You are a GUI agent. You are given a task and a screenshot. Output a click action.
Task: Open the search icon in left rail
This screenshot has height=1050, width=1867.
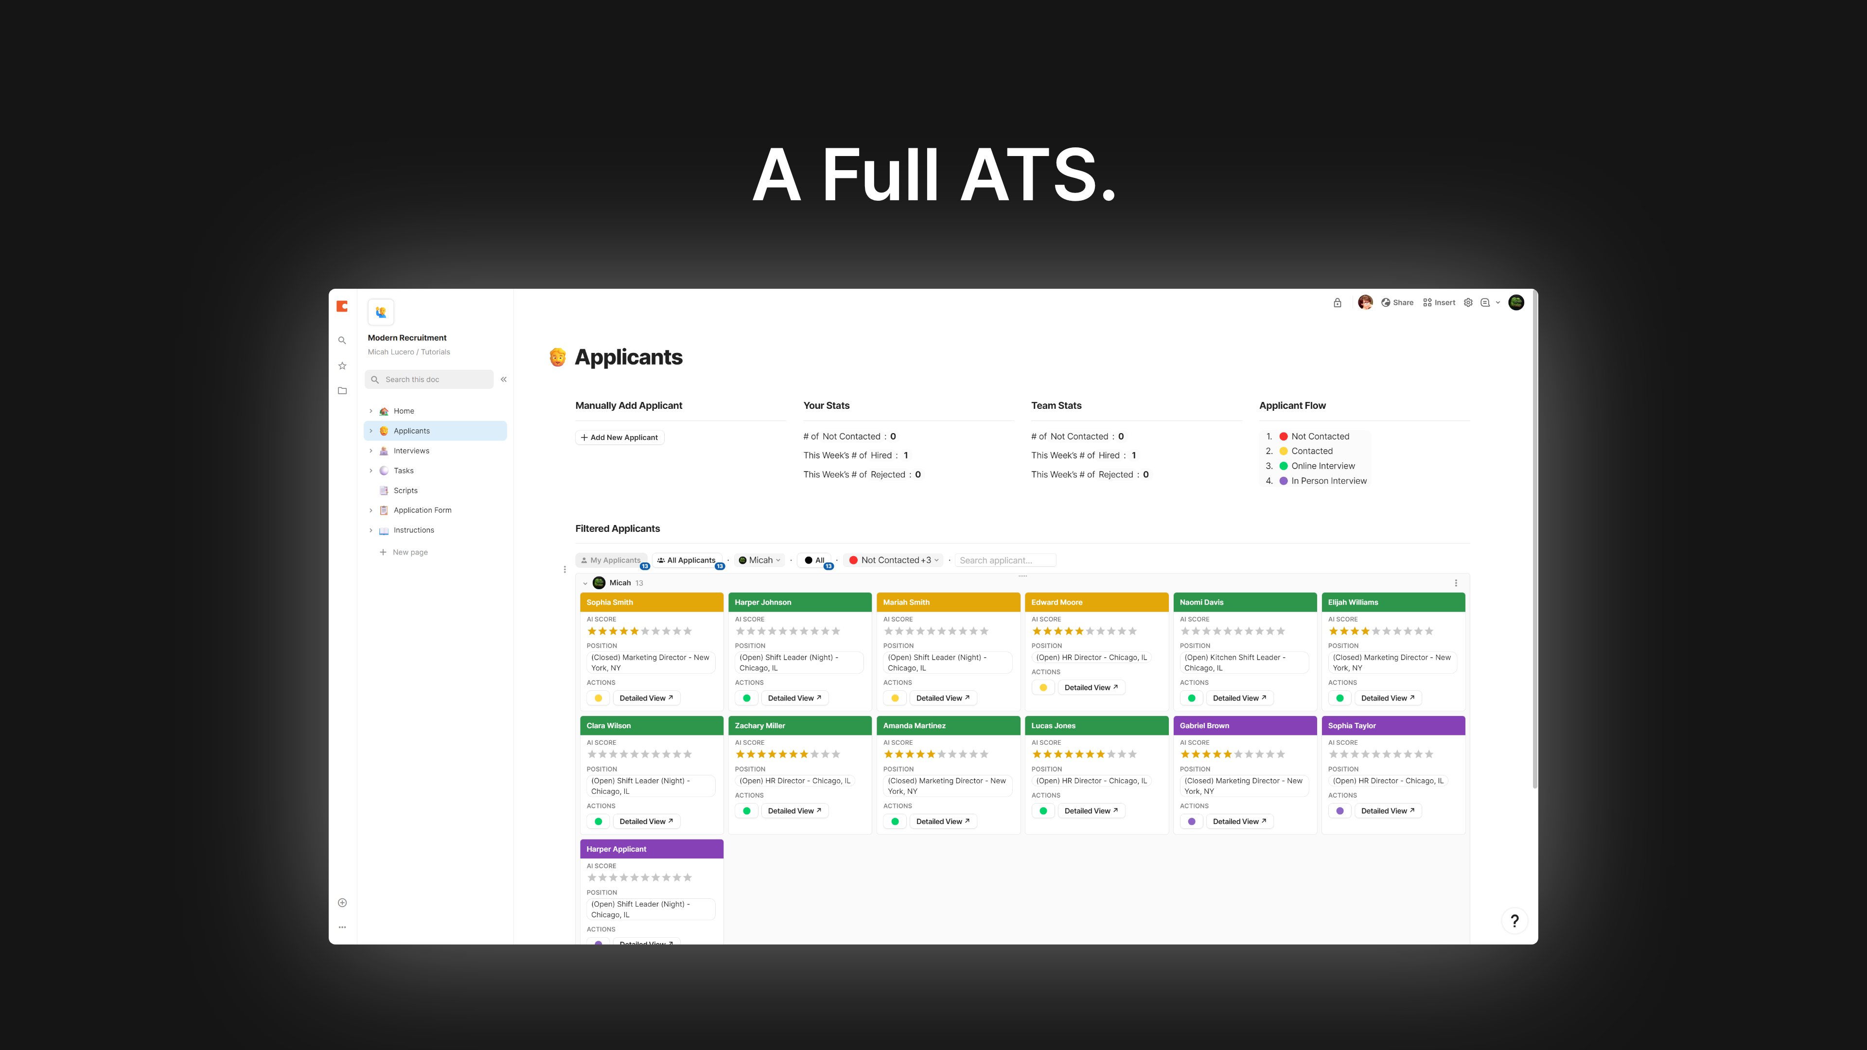pos(342,341)
